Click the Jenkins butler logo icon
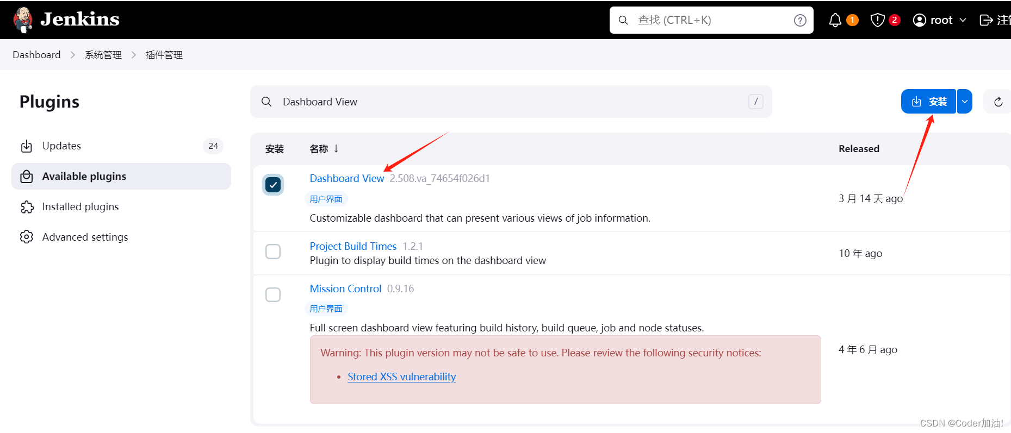 pos(23,20)
